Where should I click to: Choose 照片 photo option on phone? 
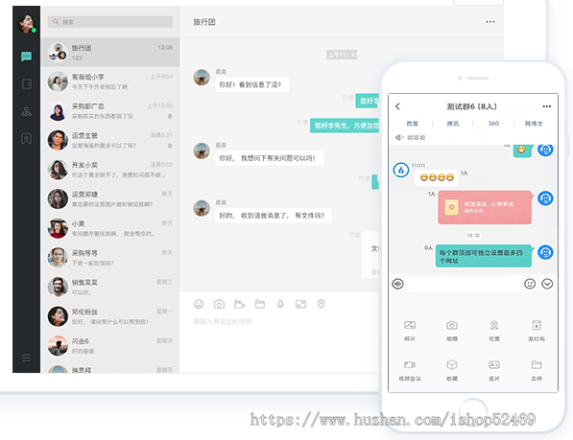[410, 331]
